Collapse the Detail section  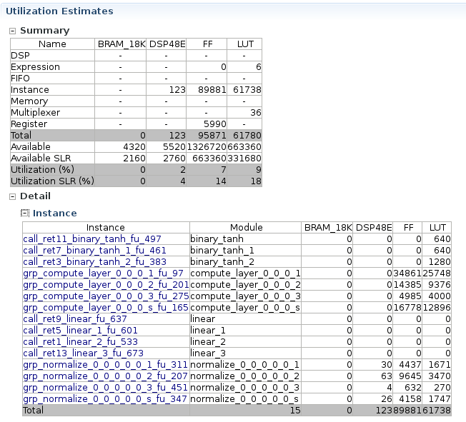[x=12, y=196]
